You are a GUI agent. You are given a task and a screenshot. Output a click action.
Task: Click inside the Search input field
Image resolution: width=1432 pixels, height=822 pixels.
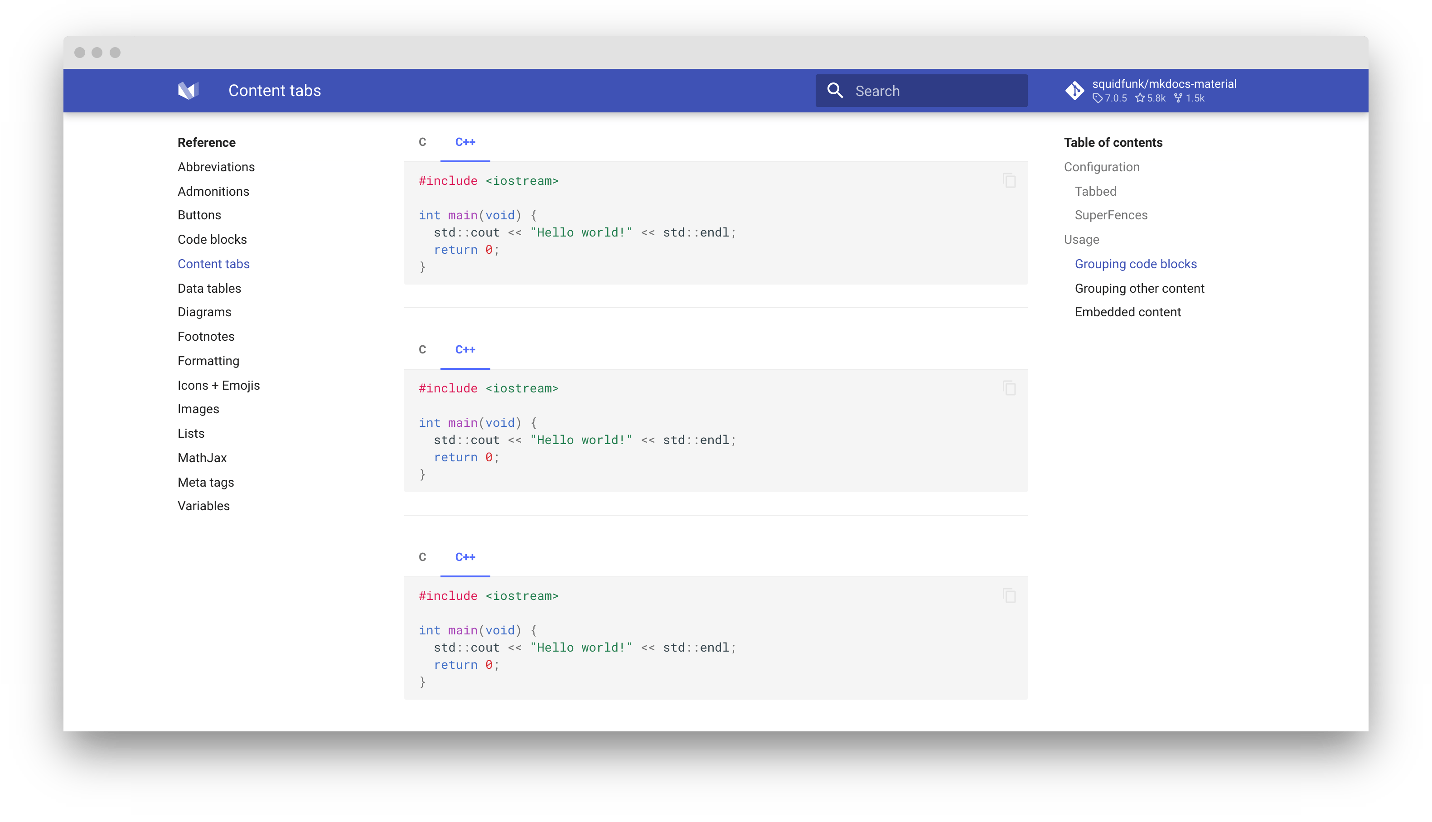click(x=931, y=90)
